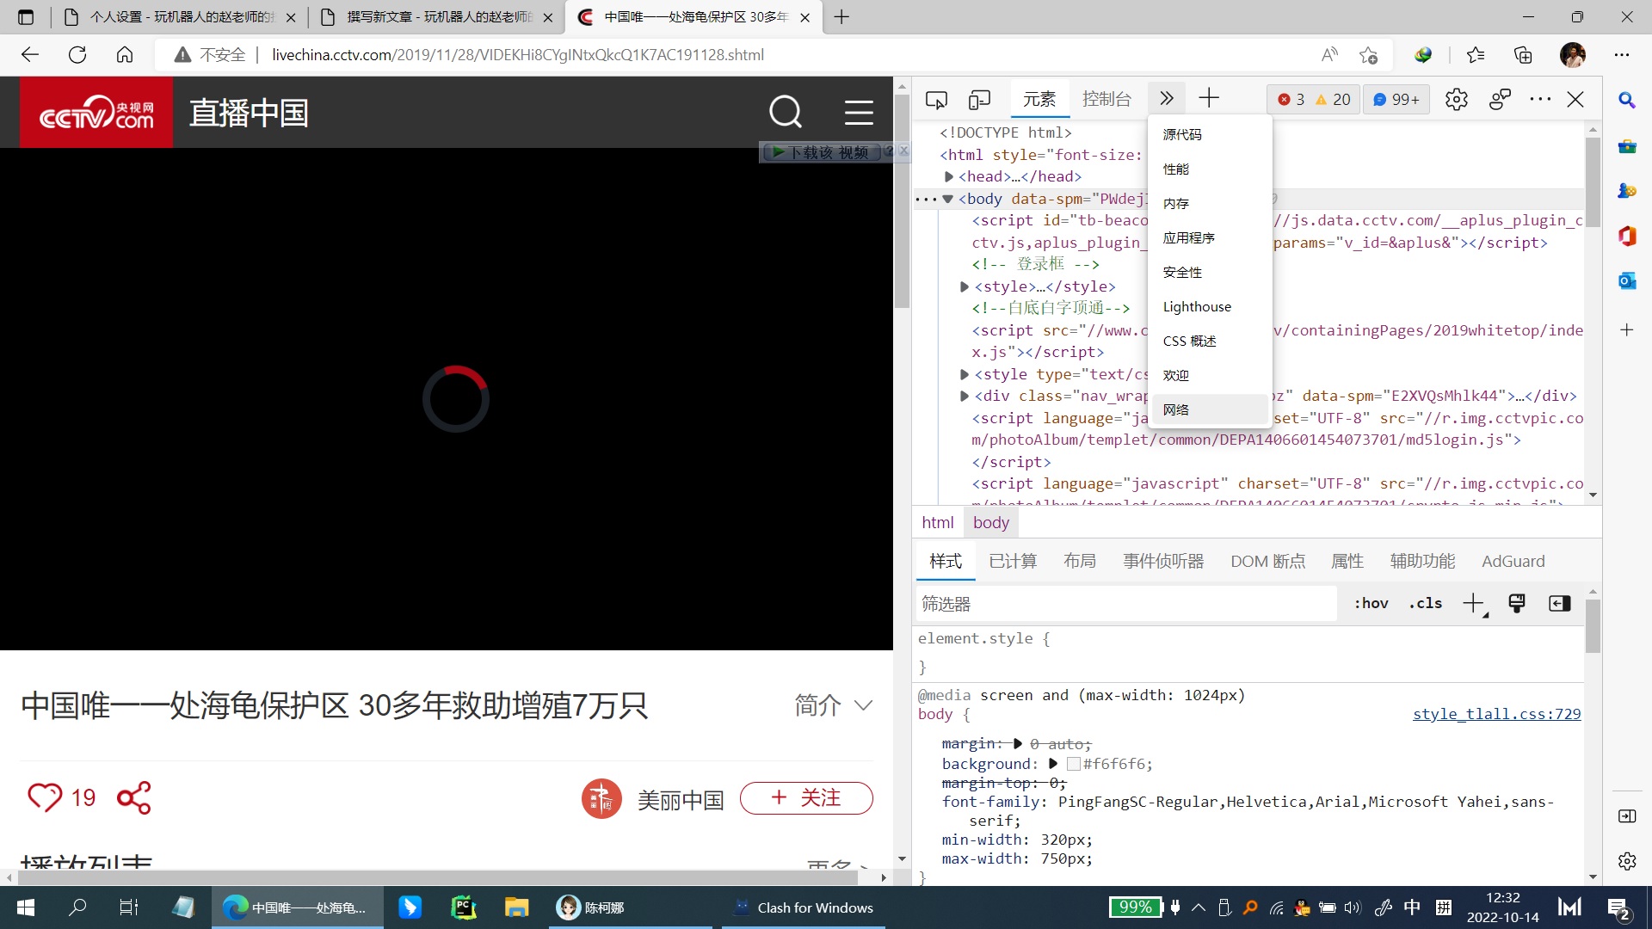
Task: Open DevTools settings gear
Action: [x=1456, y=100]
